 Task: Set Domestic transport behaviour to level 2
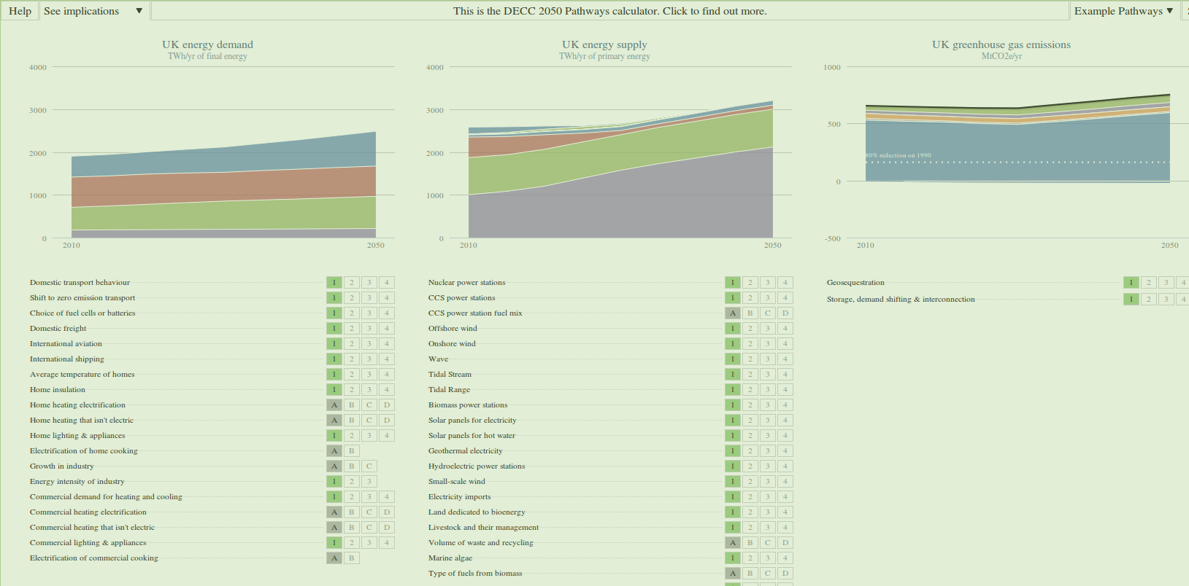352,283
